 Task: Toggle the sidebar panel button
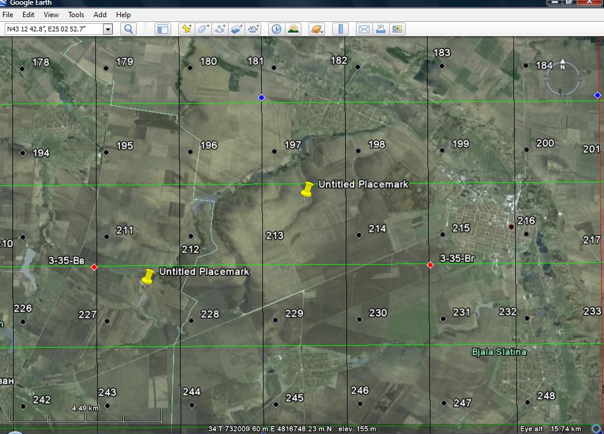tap(162, 29)
